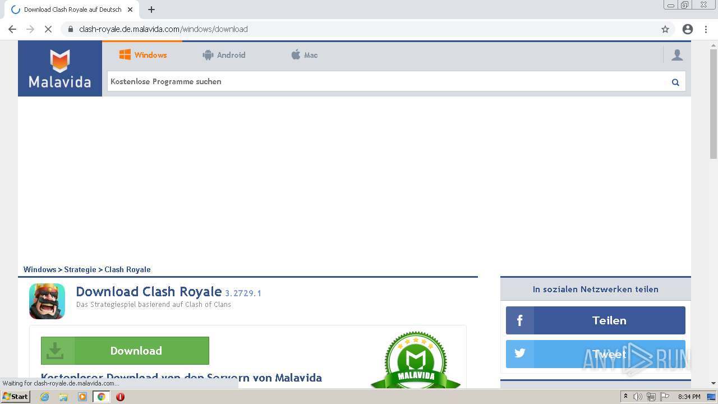Open the user account icon on Malavida

point(677,54)
